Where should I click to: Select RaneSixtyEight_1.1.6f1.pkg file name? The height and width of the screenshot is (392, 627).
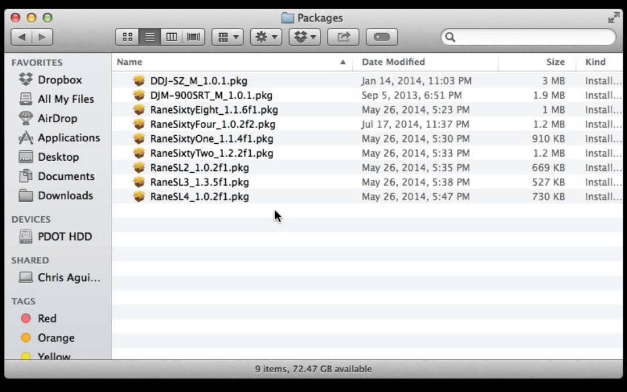click(214, 110)
